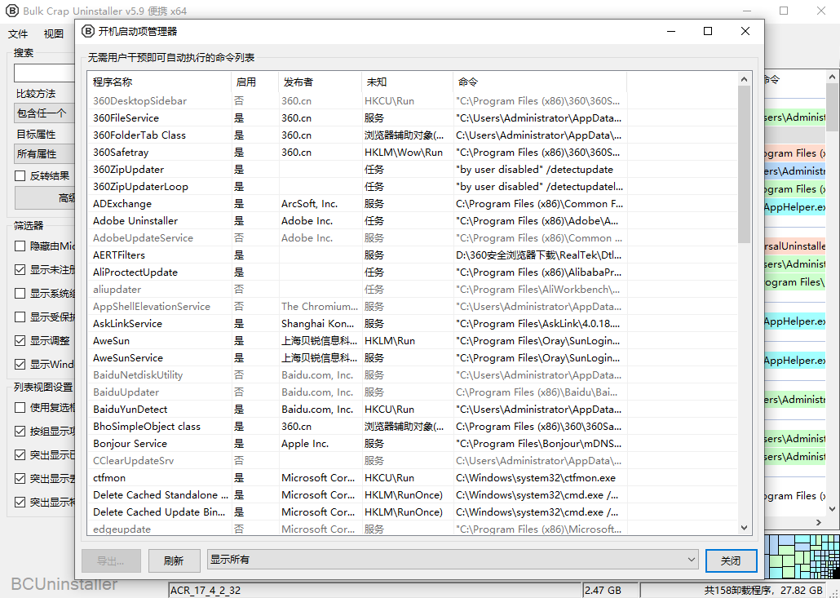Open the 显示所有 filter dropdown

pos(453,560)
